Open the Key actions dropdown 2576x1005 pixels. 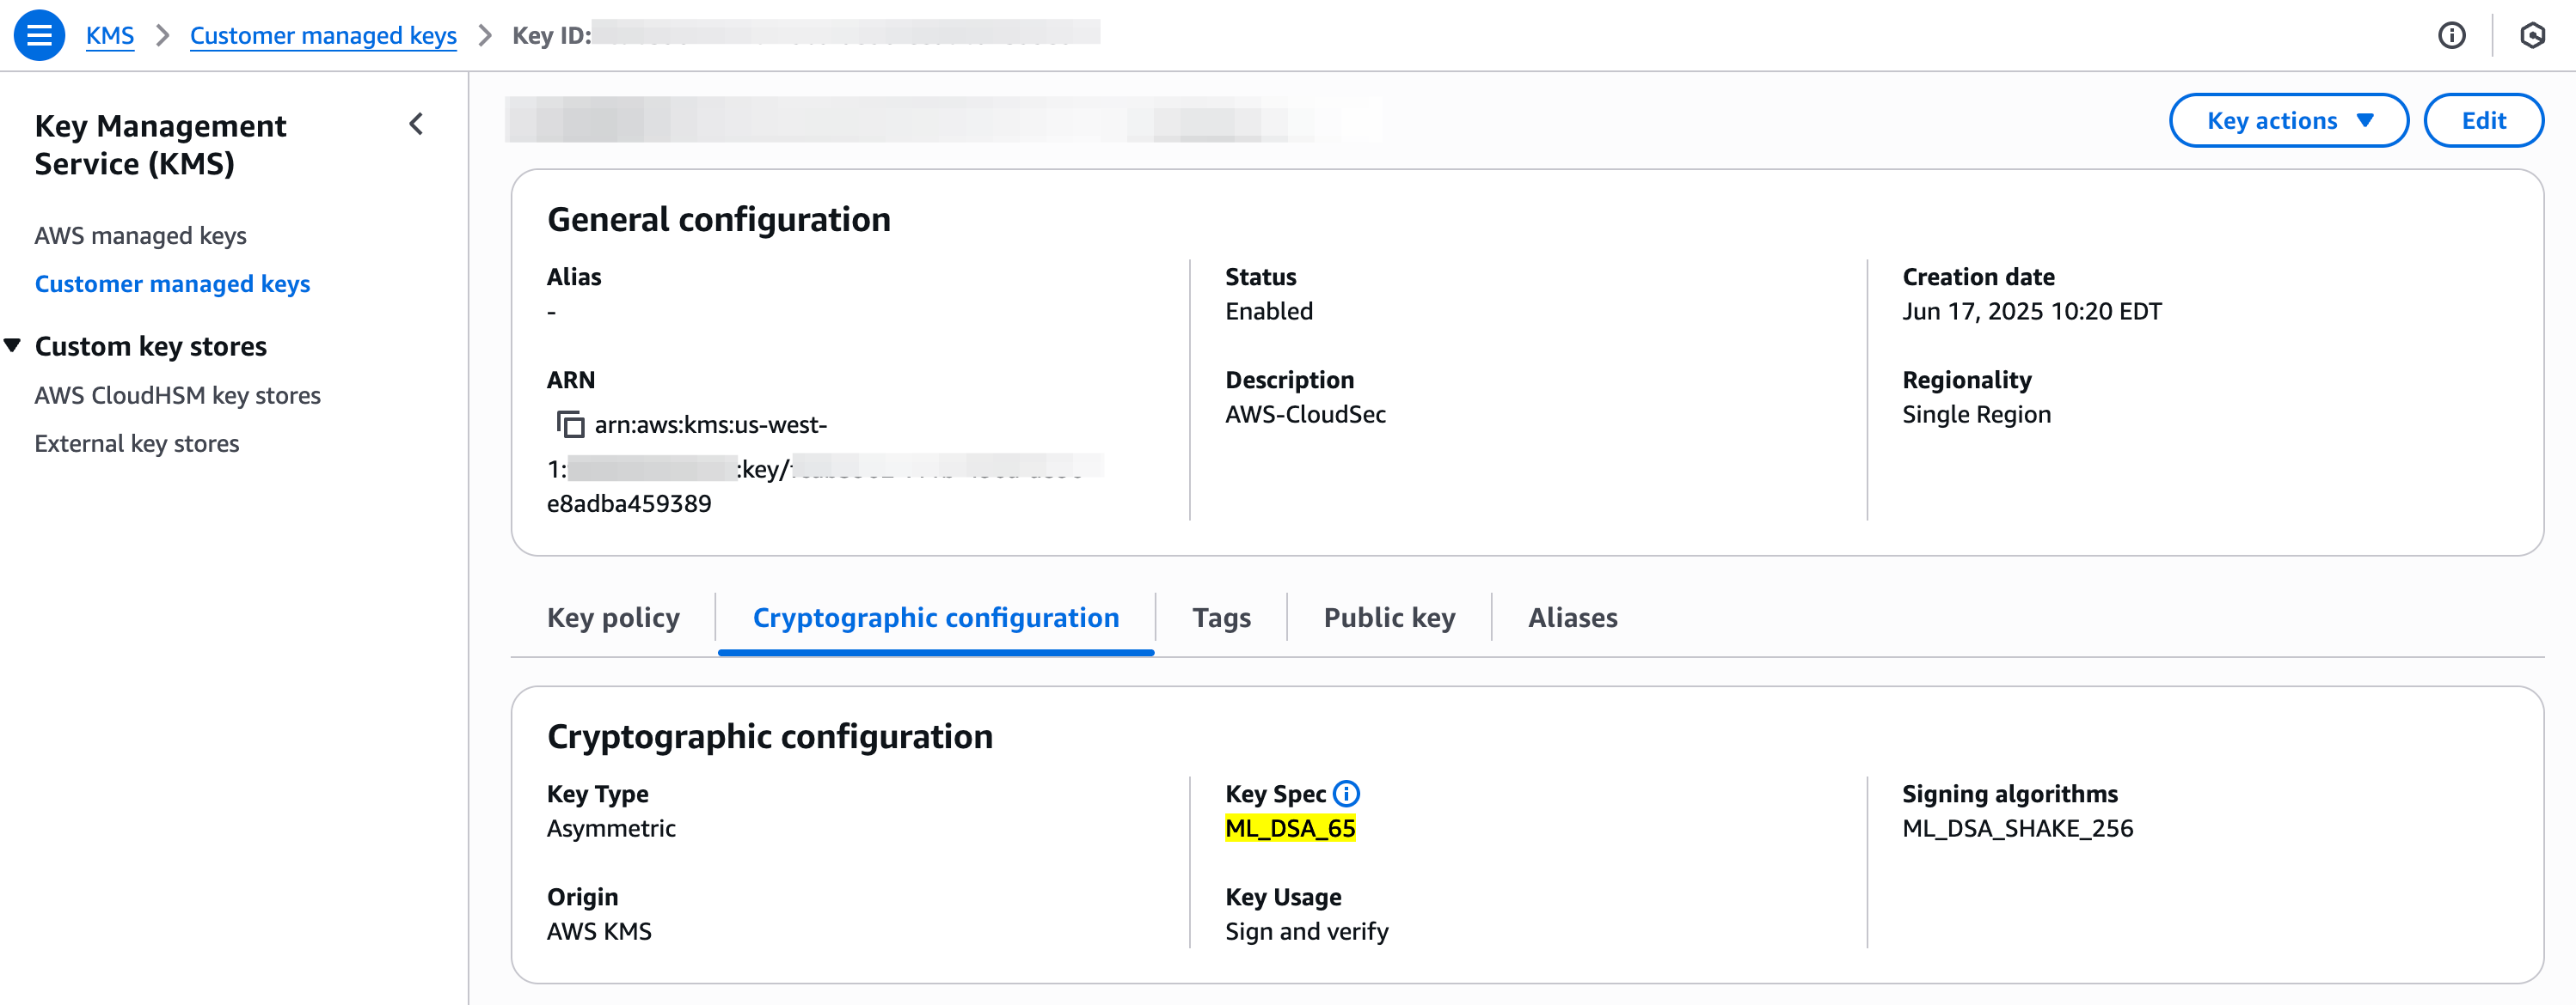coord(2288,121)
